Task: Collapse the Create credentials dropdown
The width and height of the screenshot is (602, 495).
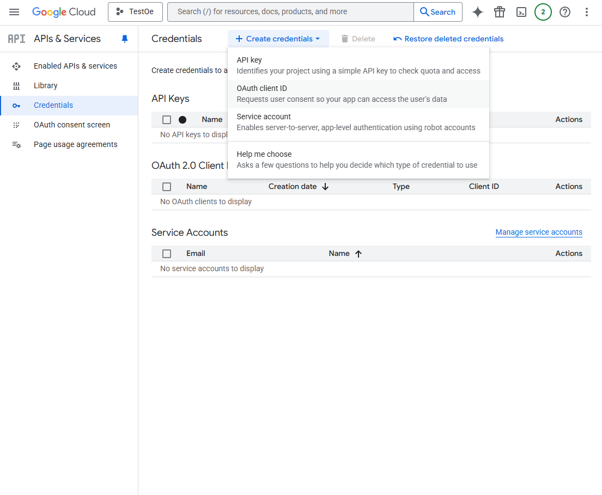Action: pyautogui.click(x=278, y=39)
